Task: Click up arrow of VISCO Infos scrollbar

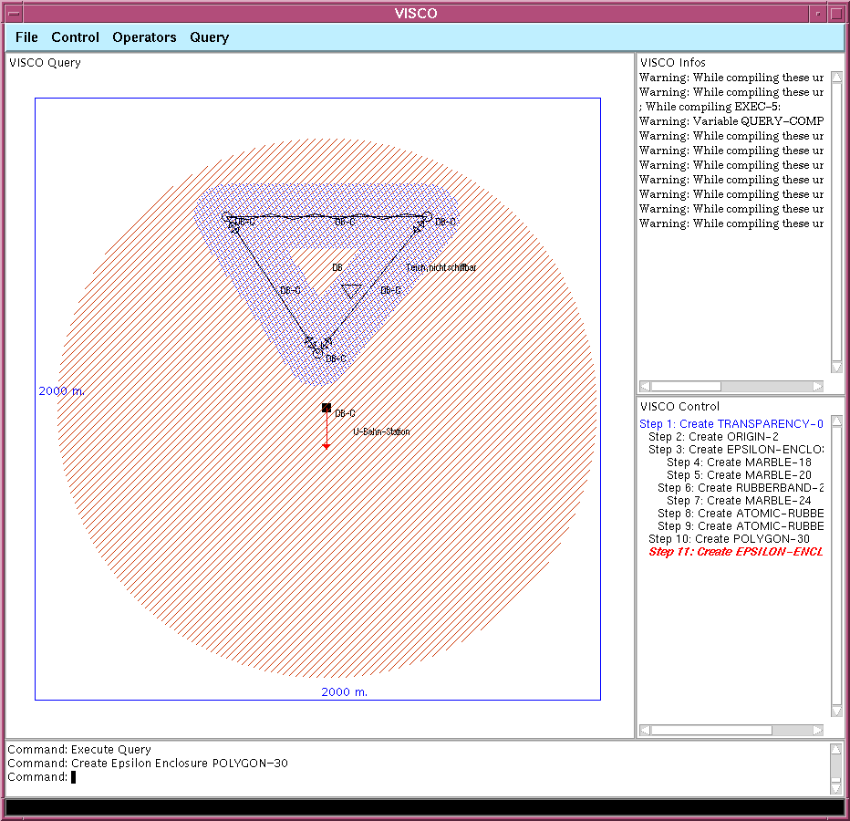Action: pyautogui.click(x=836, y=77)
